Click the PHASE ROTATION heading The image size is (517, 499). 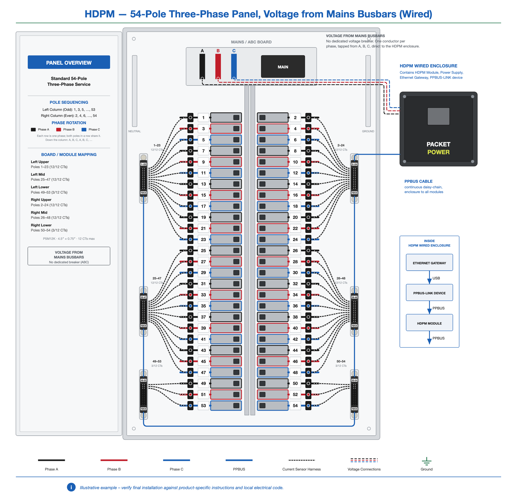pos(69,123)
